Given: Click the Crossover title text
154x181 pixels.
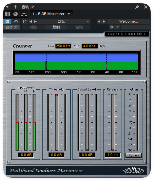Looking at the screenshot, I should (23, 46).
